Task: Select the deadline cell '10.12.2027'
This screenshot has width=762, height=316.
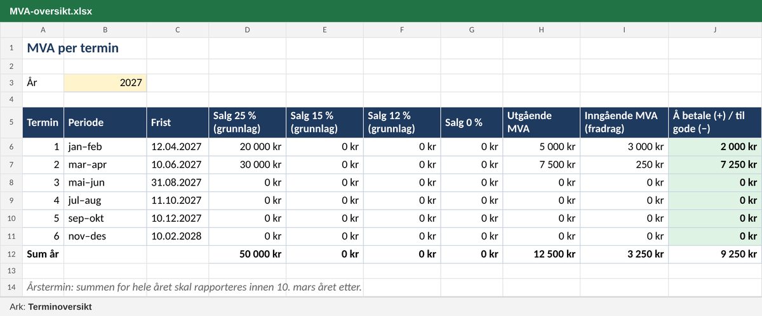Action: (178, 218)
